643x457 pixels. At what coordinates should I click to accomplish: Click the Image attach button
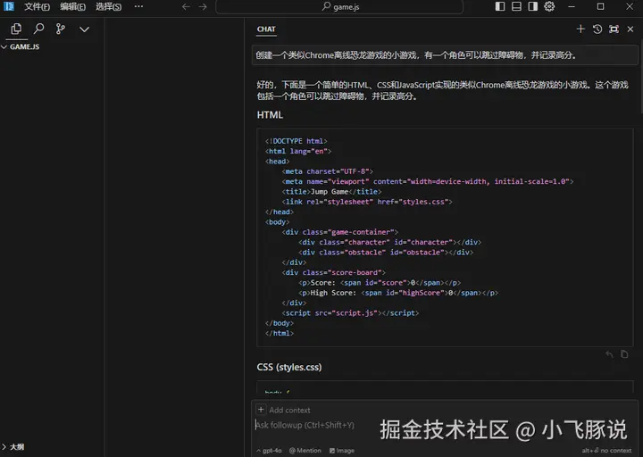point(342,451)
